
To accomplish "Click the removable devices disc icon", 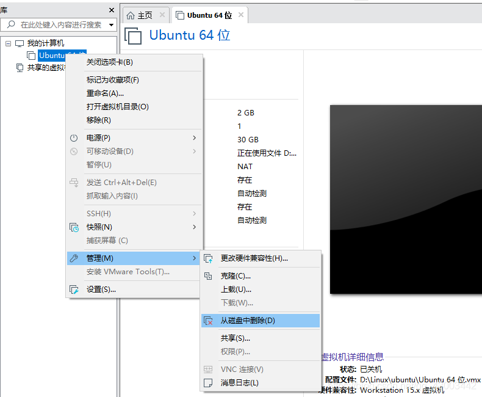I will pyautogui.click(x=74, y=151).
